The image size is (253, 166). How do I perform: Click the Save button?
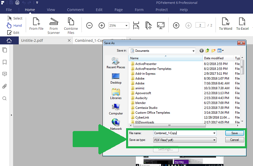coord(235,133)
